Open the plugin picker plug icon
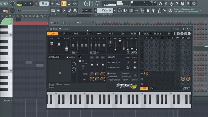Viewport: 208px width, 117px height. click(x=153, y=10)
